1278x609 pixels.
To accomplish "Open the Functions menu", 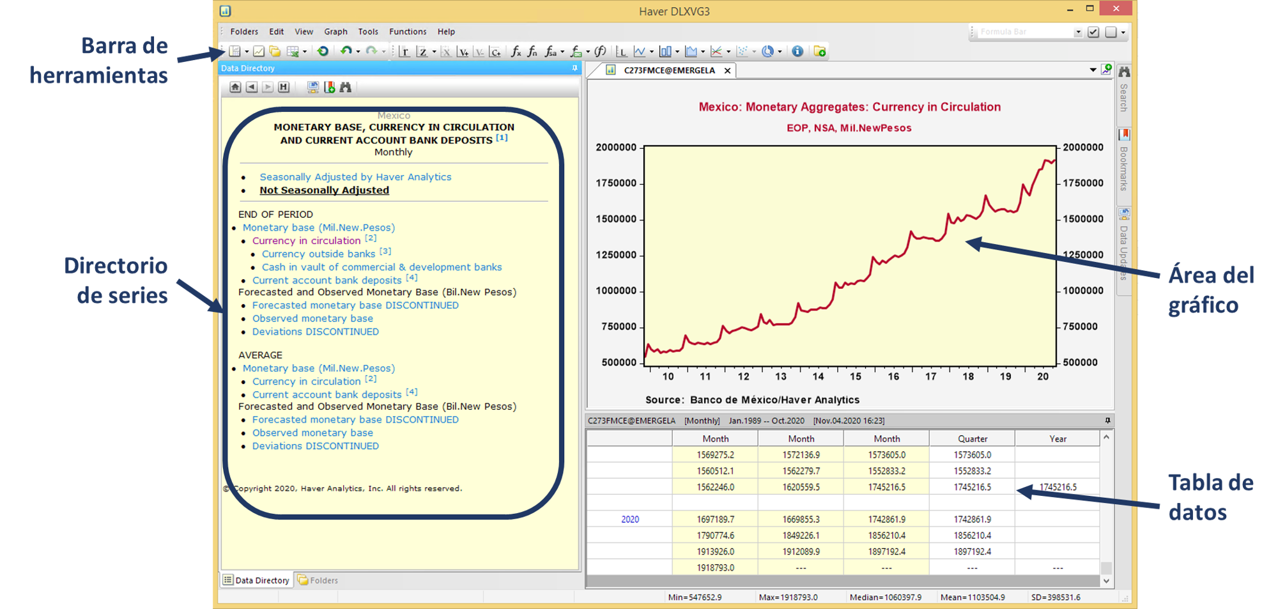I will pos(407,31).
